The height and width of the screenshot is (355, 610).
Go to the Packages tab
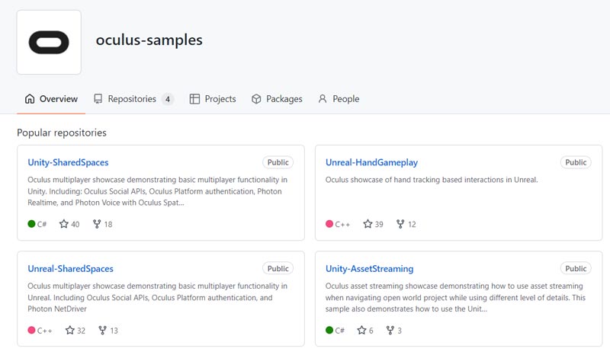(277, 99)
